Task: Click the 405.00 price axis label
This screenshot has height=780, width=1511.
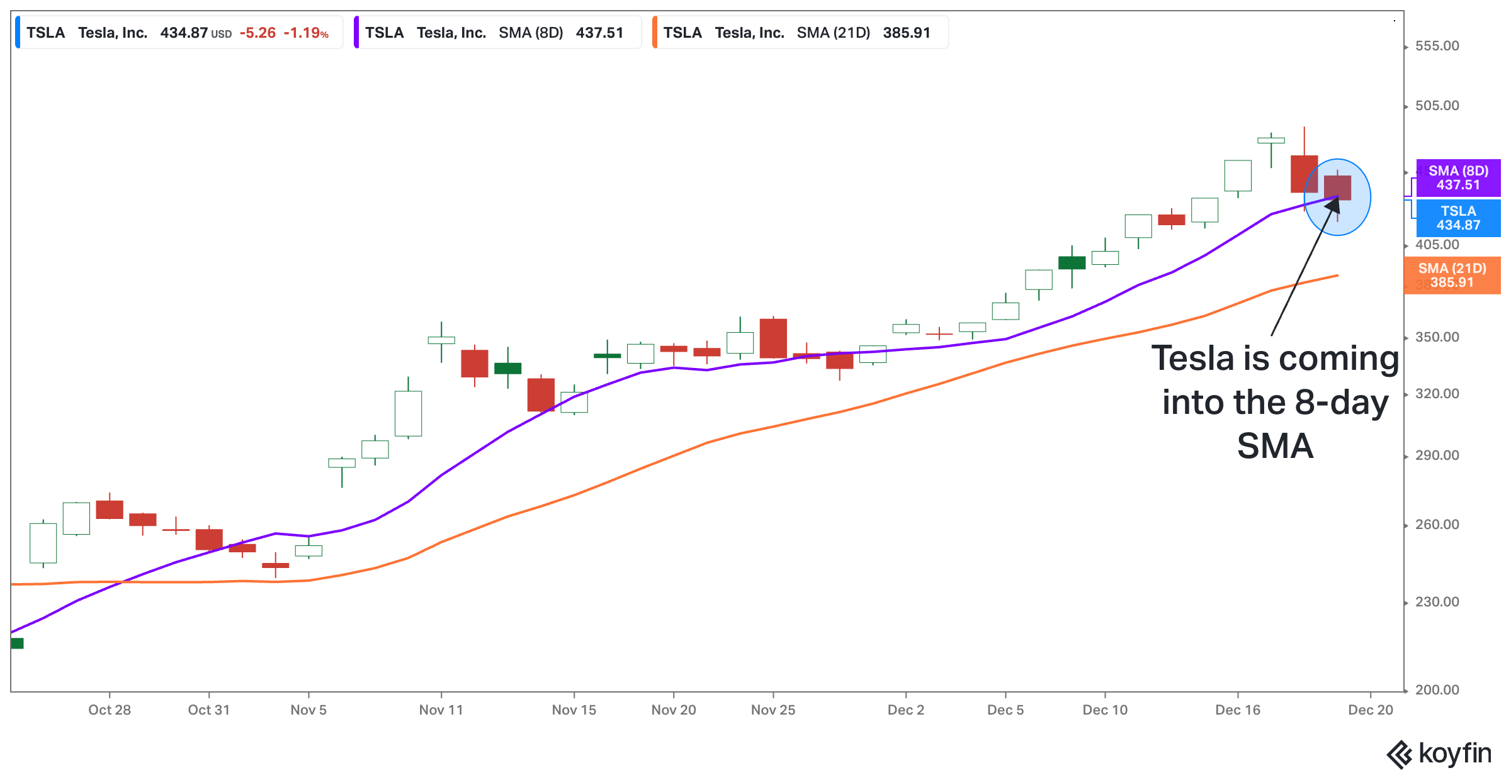Action: click(1437, 245)
